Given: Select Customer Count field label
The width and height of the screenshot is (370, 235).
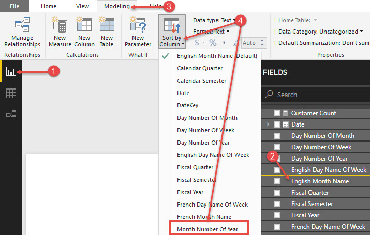Looking at the screenshot, I should click(x=314, y=113).
